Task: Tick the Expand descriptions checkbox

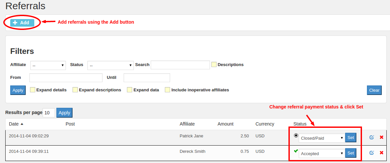Action: point(75,90)
